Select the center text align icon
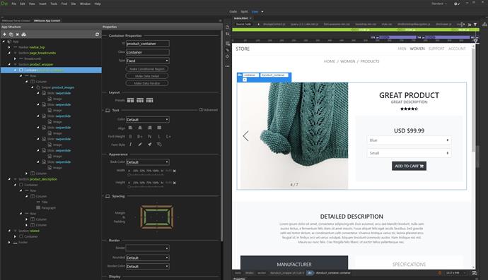Screen dimensions: 488x280 point(140,128)
